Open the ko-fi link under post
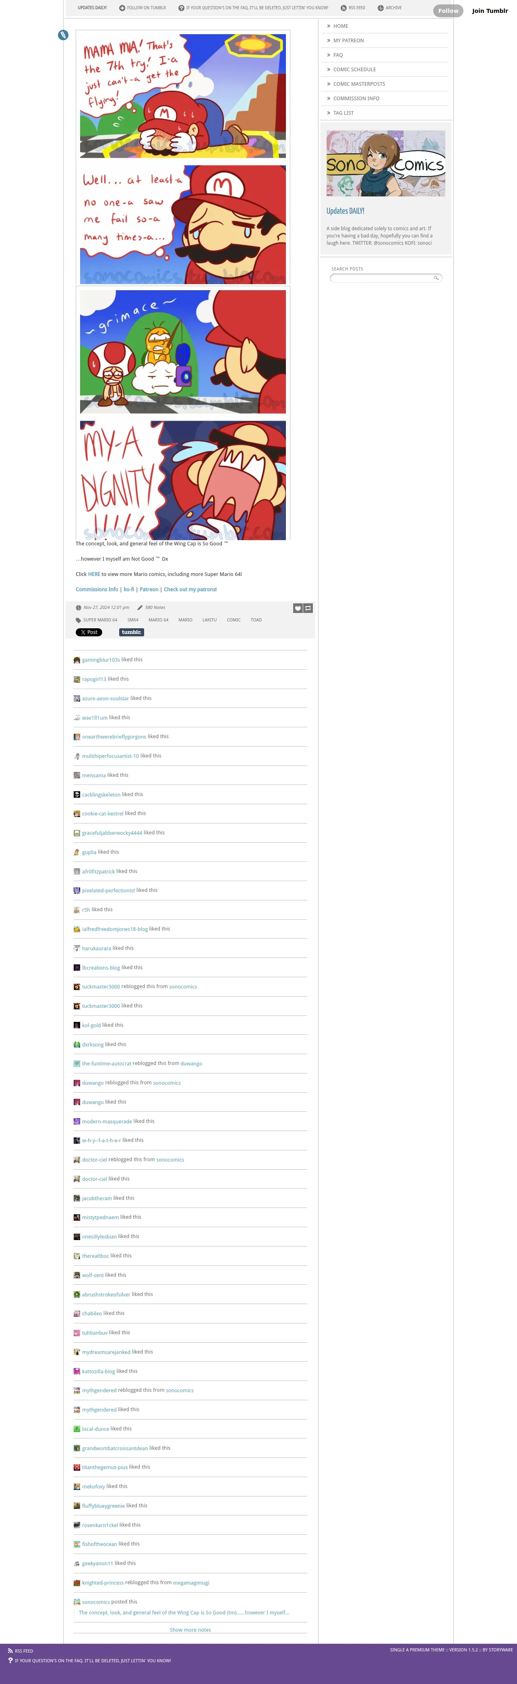Image resolution: width=517 pixels, height=1684 pixels. [129, 589]
